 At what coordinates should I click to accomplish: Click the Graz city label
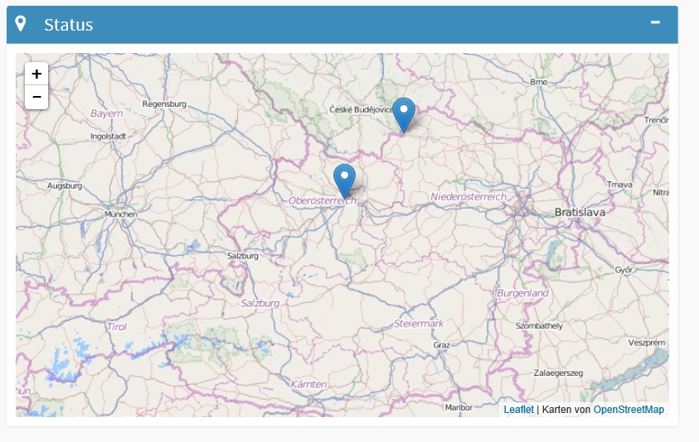[441, 345]
